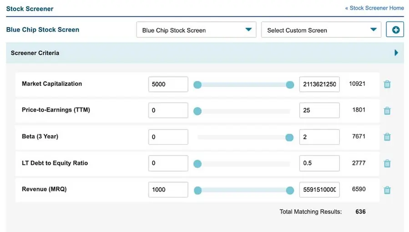Click the LT Debt to Equity slider handle
This screenshot has height=232, width=409.
(197, 164)
